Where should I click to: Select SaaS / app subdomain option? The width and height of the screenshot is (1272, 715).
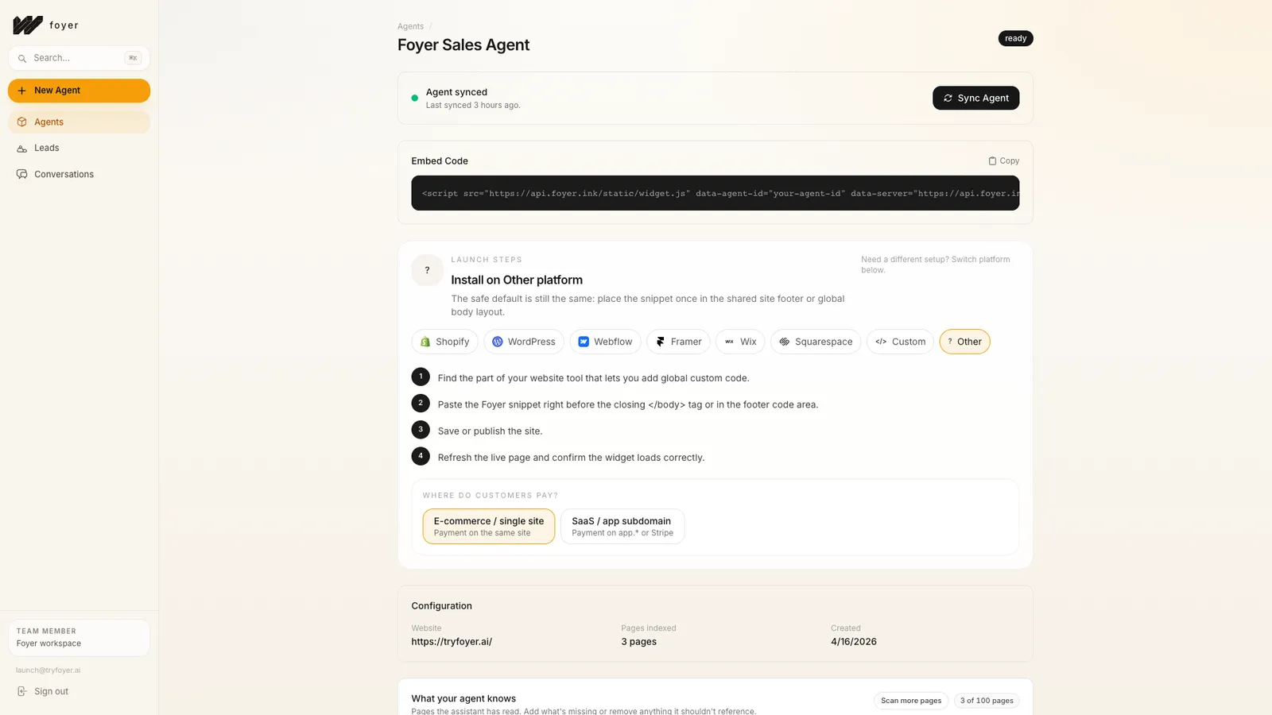(x=622, y=527)
